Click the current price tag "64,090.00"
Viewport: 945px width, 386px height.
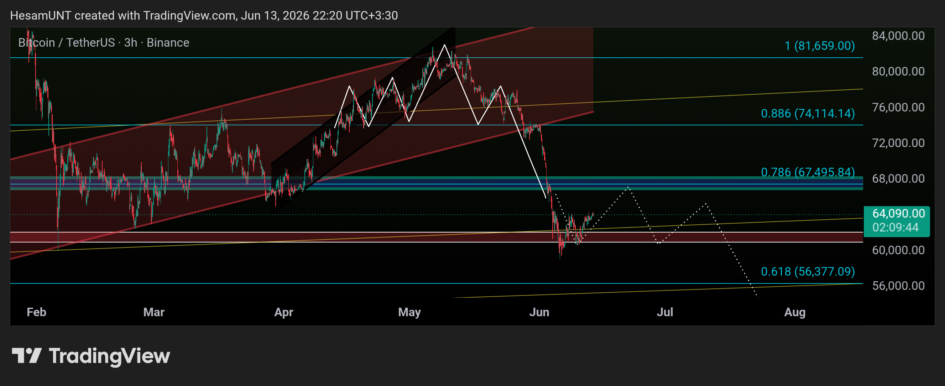[898, 214]
